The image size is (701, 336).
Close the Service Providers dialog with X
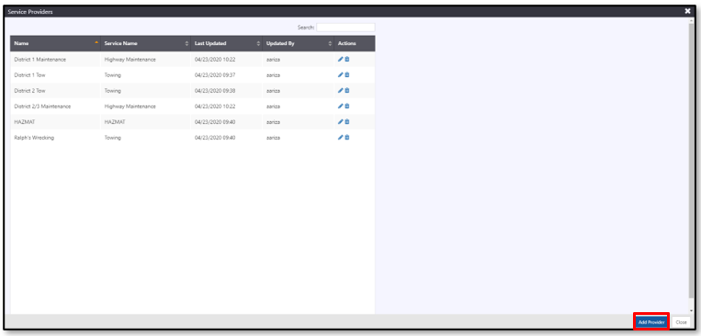[x=687, y=11]
